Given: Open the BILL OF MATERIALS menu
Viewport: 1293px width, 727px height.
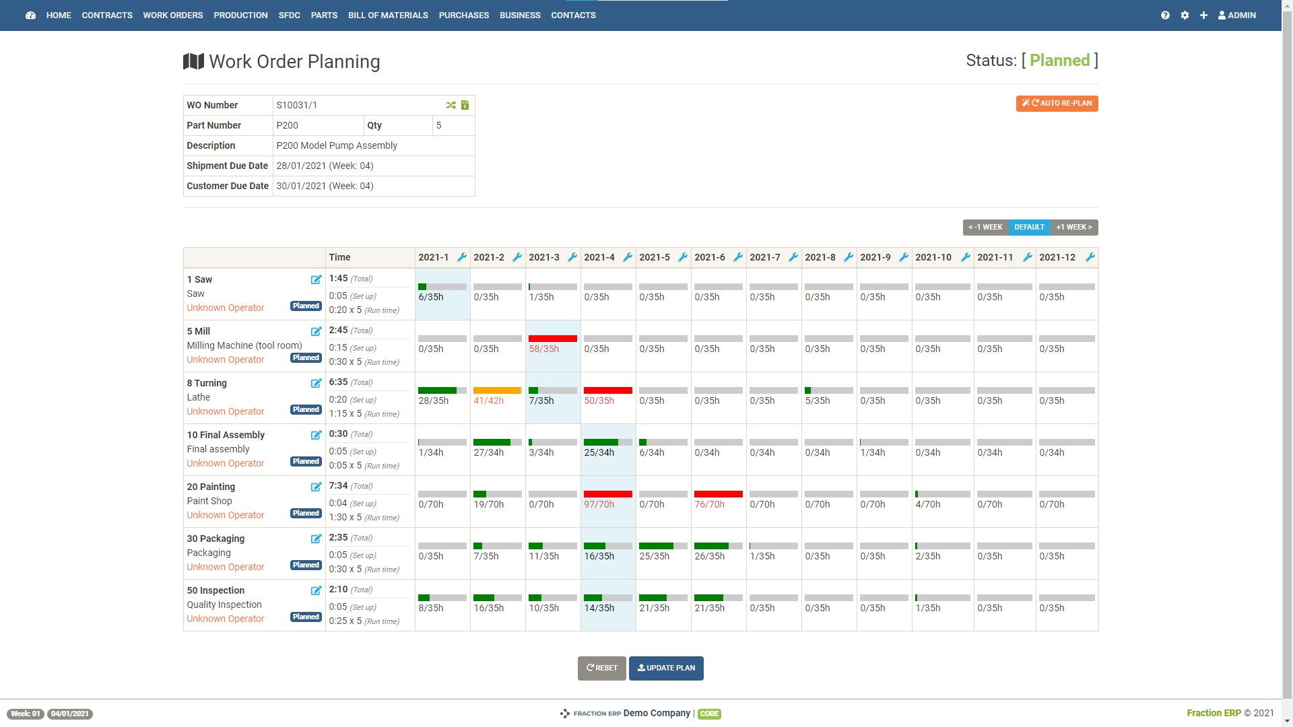Looking at the screenshot, I should [388, 15].
